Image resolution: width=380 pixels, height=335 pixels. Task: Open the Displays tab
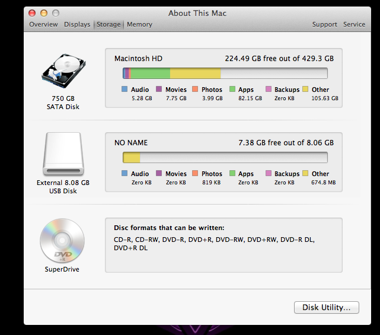[x=77, y=24]
